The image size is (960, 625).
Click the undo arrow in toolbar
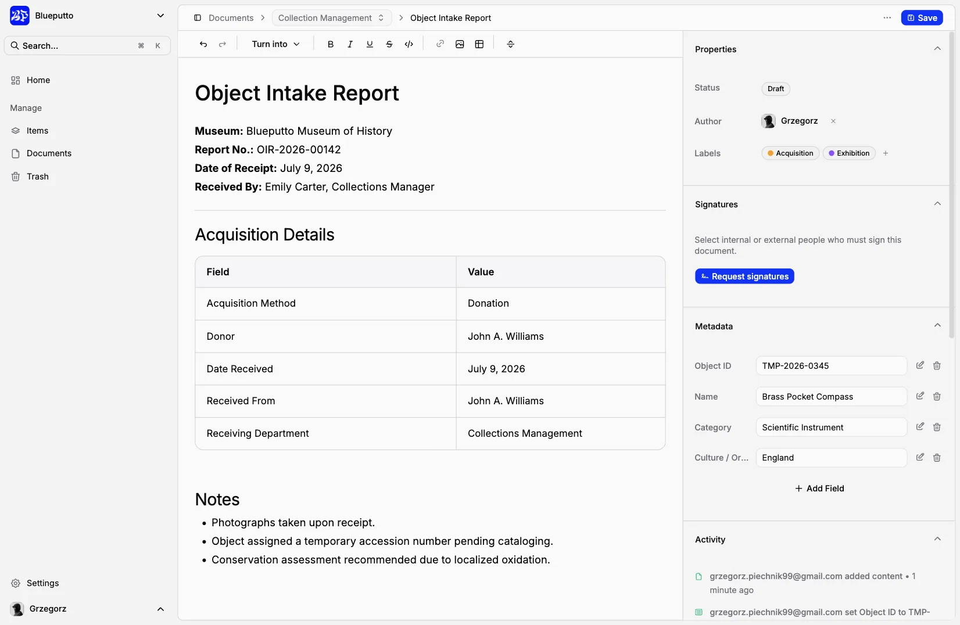[x=203, y=44]
